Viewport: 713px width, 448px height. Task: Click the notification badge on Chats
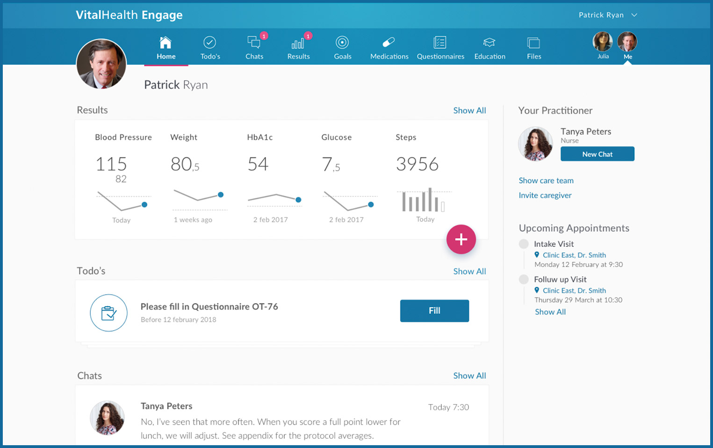tap(264, 36)
